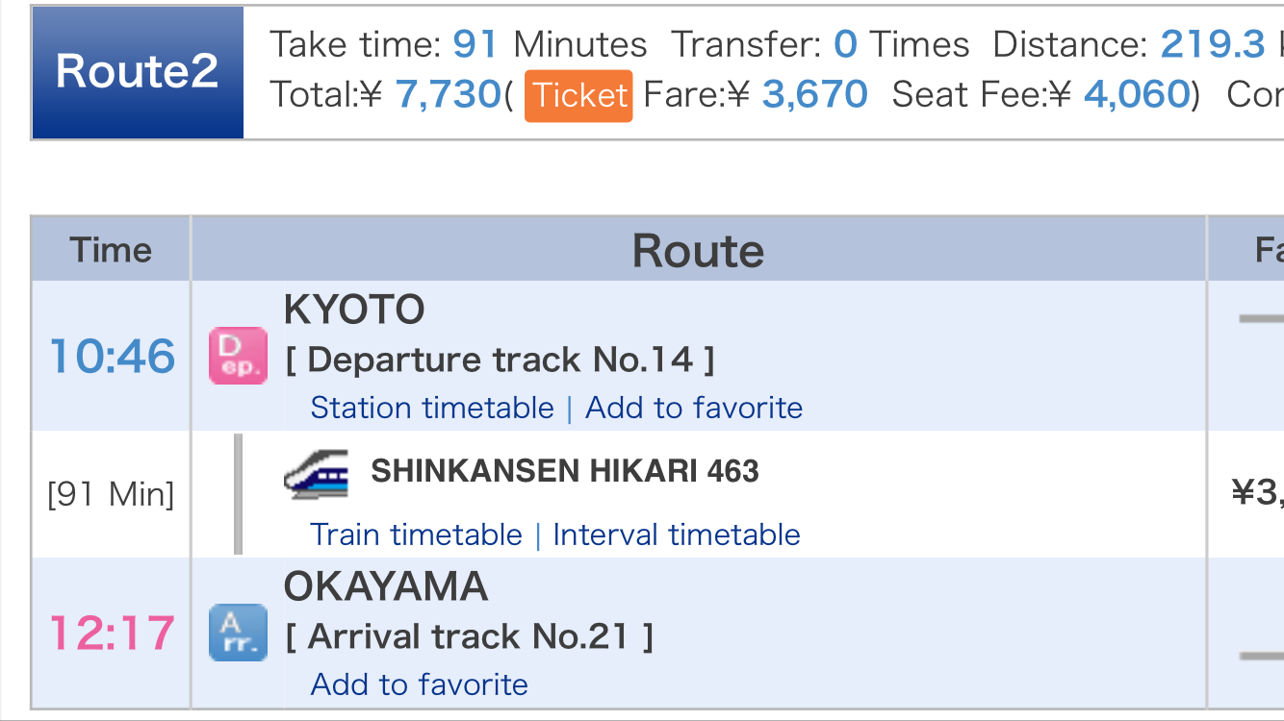The width and height of the screenshot is (1284, 721).
Task: Click the Route column header
Action: (x=698, y=250)
